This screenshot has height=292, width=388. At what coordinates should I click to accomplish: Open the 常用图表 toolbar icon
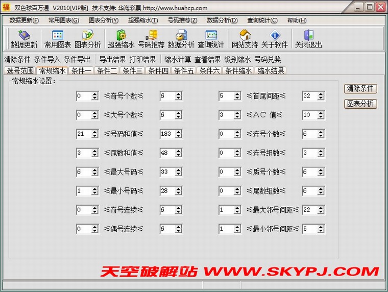coord(57,38)
